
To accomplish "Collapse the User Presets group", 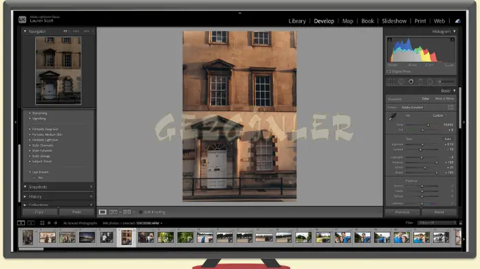I will [30, 172].
